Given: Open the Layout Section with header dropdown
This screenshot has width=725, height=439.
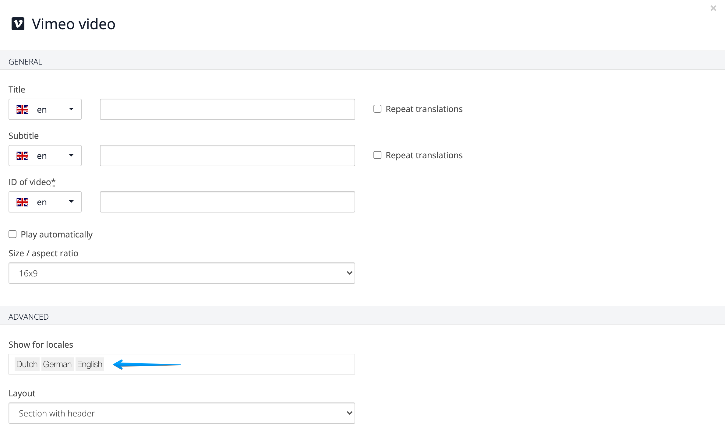Looking at the screenshot, I should click(182, 413).
